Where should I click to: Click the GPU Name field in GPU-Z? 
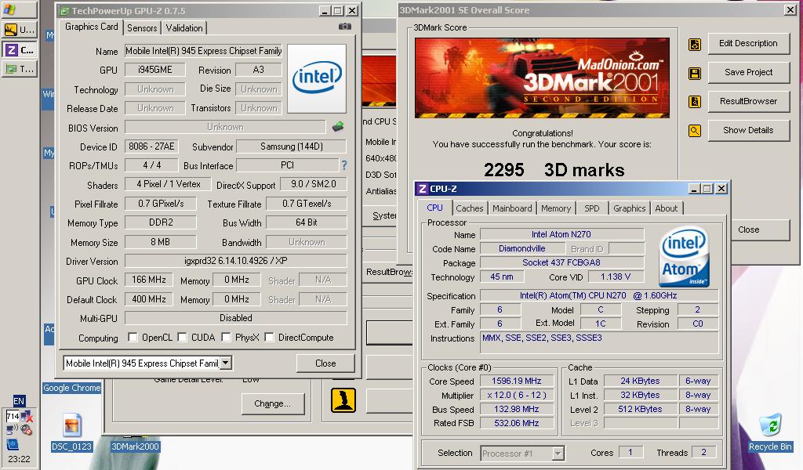(x=203, y=51)
